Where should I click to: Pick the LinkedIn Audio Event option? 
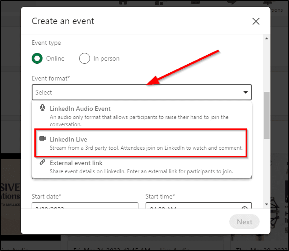pyautogui.click(x=142, y=115)
